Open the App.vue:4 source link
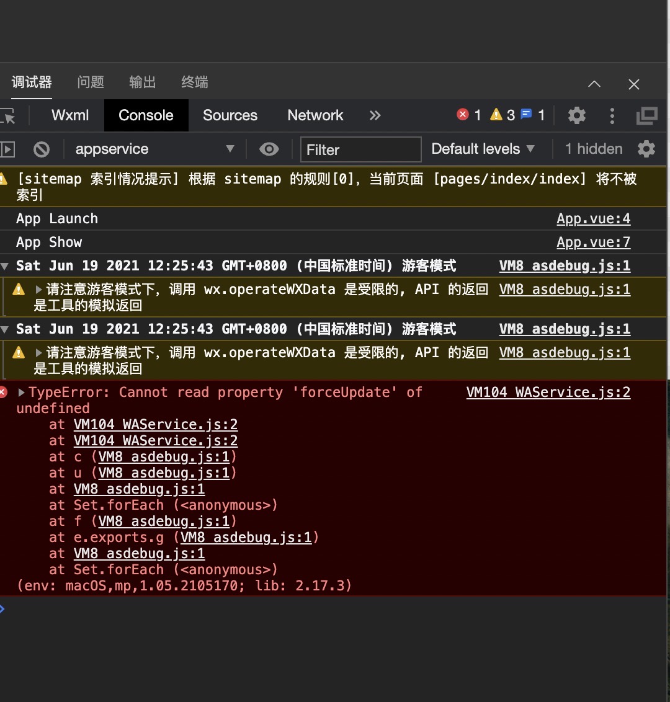670x702 pixels. click(x=593, y=219)
